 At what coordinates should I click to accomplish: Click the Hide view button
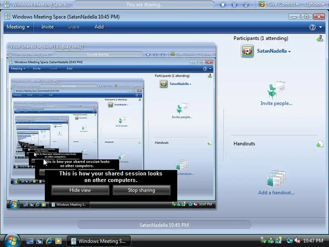click(x=80, y=190)
